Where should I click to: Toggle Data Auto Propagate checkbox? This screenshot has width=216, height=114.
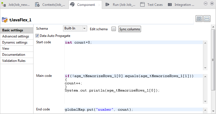tap(37, 36)
